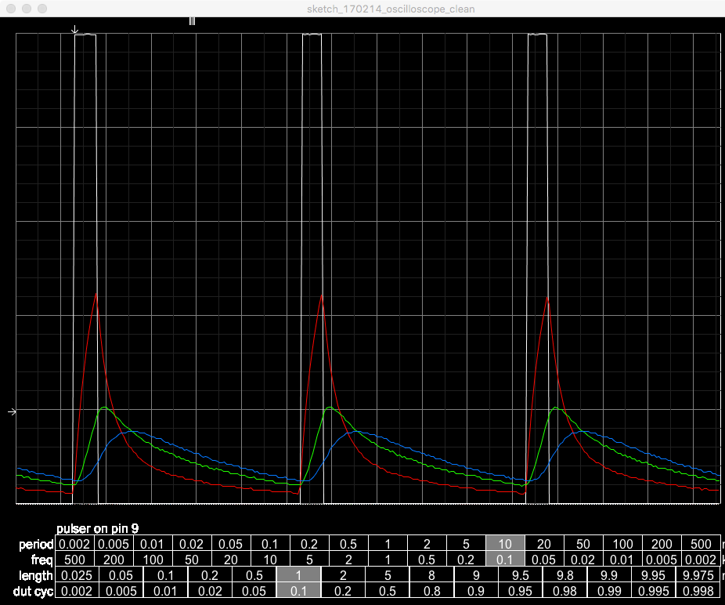Set period to 5
Image resolution: width=725 pixels, height=605 pixels.
pos(466,543)
